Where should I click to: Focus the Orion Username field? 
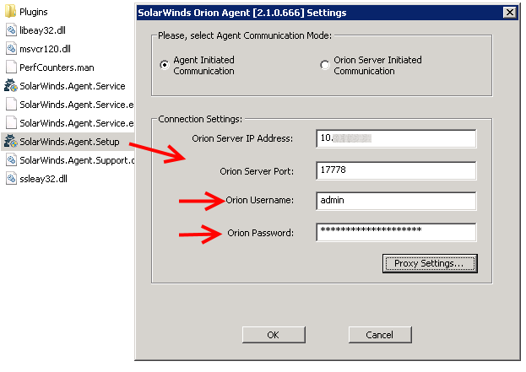coord(396,201)
